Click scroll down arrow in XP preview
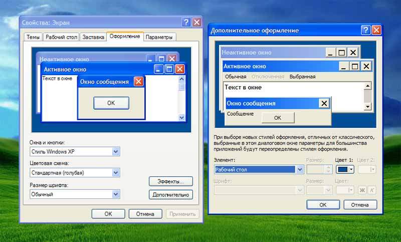This screenshot has width=401, height=242. pyautogui.click(x=181, y=118)
